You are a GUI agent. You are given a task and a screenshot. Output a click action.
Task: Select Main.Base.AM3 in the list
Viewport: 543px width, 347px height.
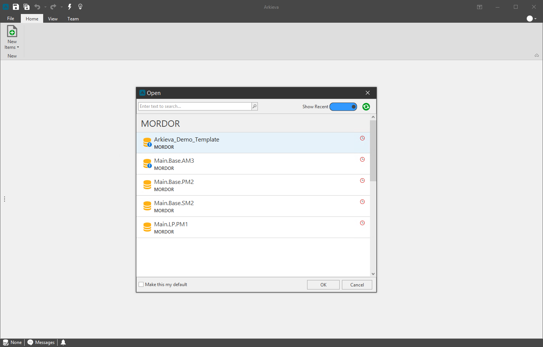pyautogui.click(x=253, y=164)
